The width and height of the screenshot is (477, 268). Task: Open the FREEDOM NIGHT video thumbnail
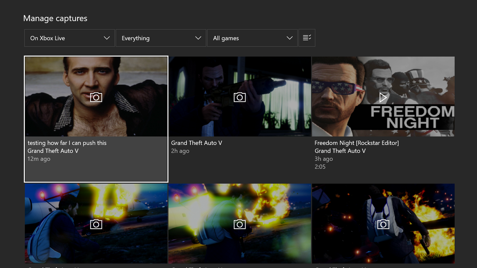383,96
